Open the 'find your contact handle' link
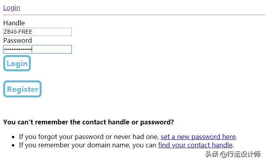265x162 pixels. (195, 145)
